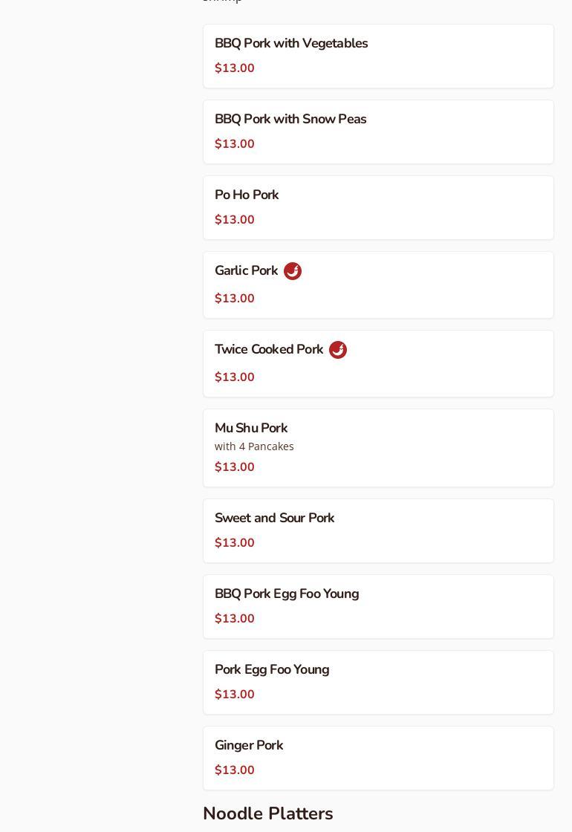Click the spicy chili icon beside Garlic Pork
Screen dimensions: 572x832
[x=293, y=271]
